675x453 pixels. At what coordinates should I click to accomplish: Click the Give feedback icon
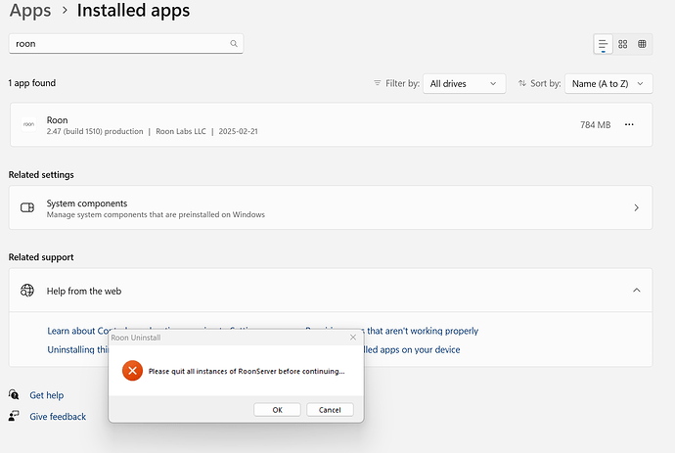(14, 416)
